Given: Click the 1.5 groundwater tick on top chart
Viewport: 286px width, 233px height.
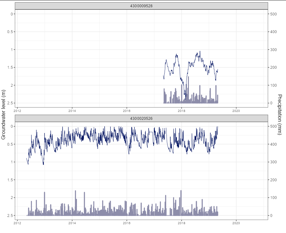Looking at the screenshot, I should point(10,67).
